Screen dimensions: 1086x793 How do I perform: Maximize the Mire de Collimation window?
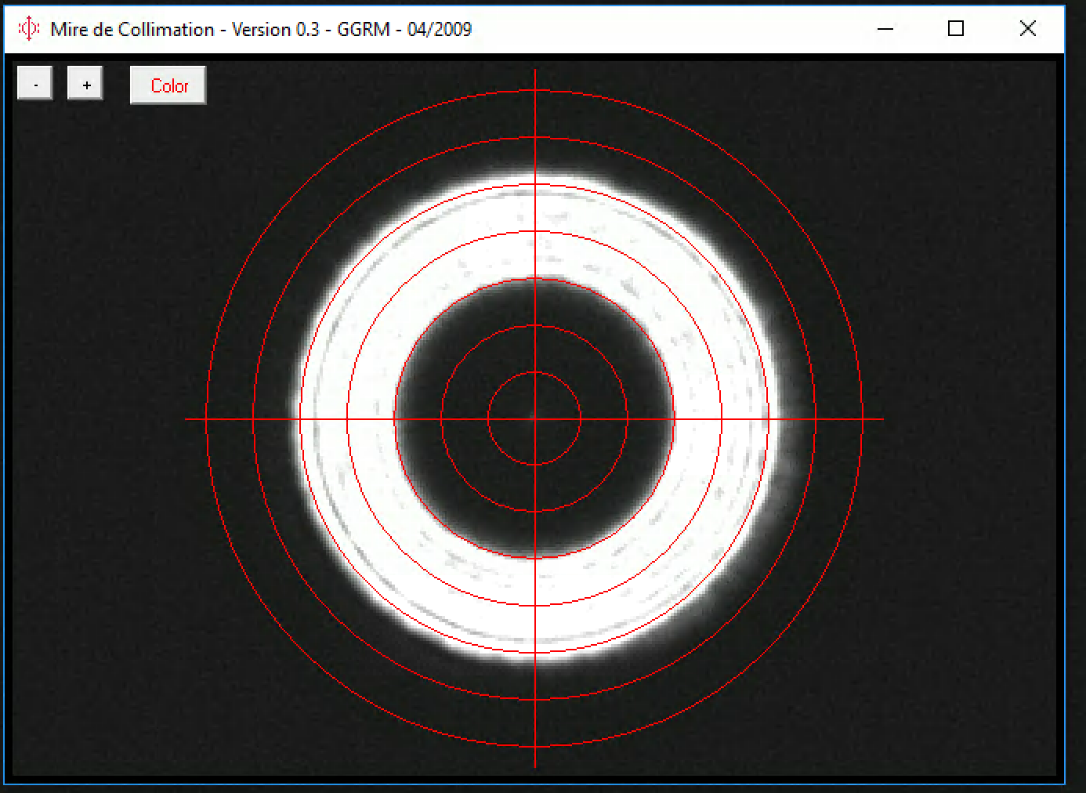pos(956,29)
